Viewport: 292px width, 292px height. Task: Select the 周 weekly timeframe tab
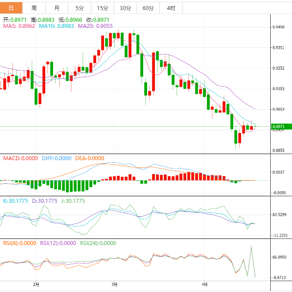tap(34, 8)
